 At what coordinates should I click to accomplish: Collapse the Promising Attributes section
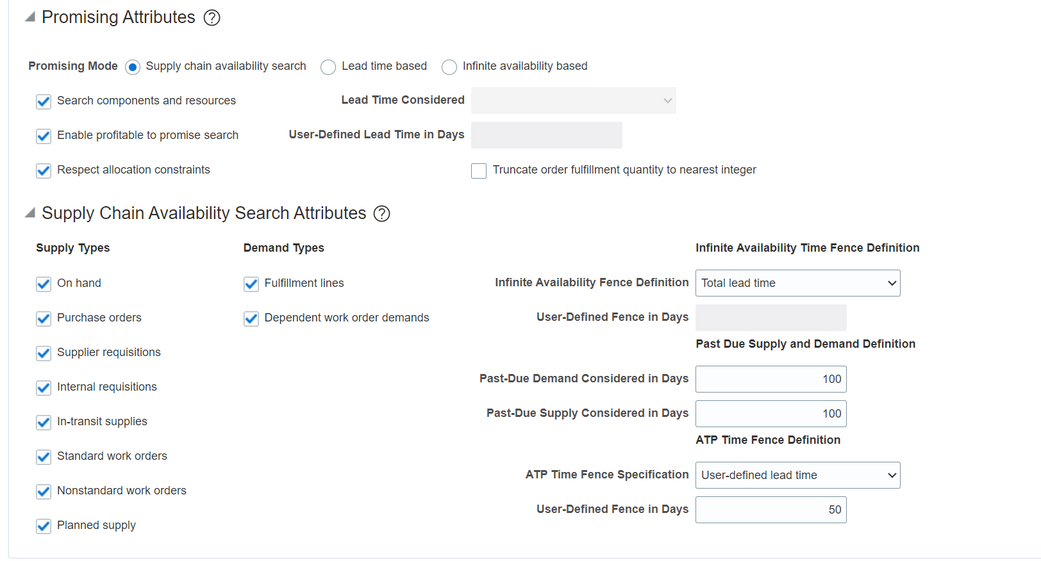tap(30, 17)
